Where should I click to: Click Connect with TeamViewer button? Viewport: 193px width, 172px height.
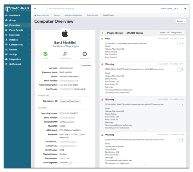[70, 101]
